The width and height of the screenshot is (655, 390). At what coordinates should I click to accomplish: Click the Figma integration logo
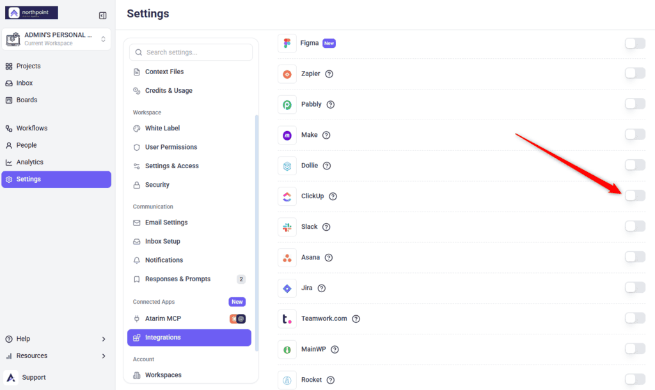pos(287,43)
